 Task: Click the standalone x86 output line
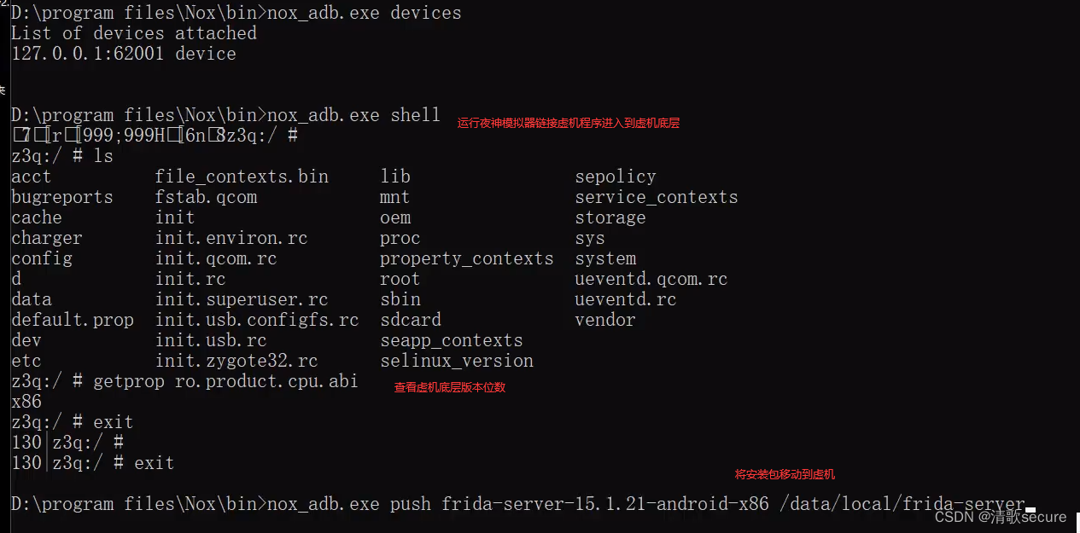[26, 402]
